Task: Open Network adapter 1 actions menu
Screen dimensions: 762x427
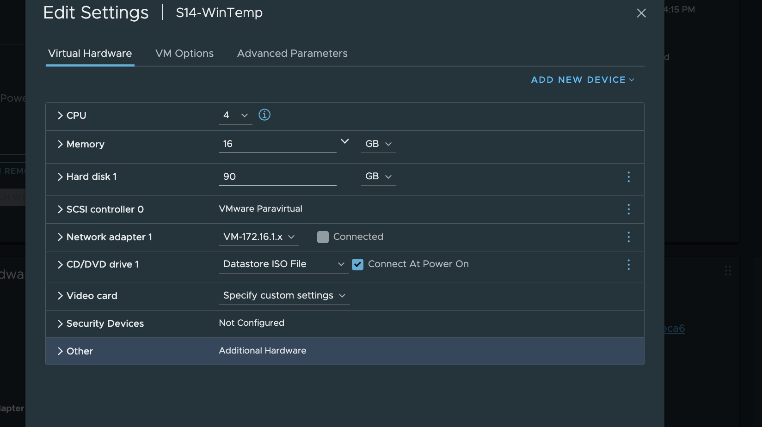Action: [628, 237]
